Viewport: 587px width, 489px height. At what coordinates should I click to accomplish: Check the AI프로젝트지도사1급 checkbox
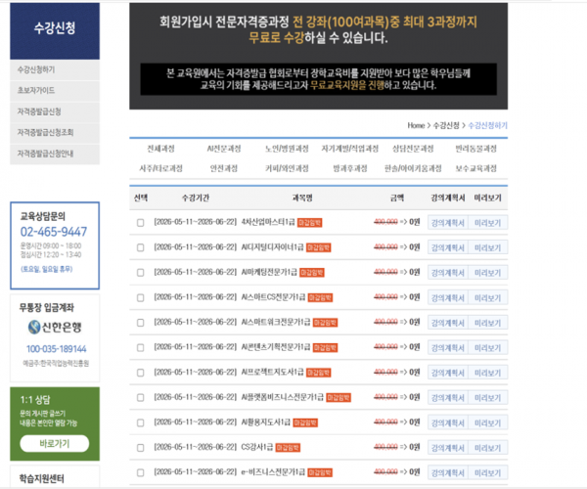click(140, 373)
